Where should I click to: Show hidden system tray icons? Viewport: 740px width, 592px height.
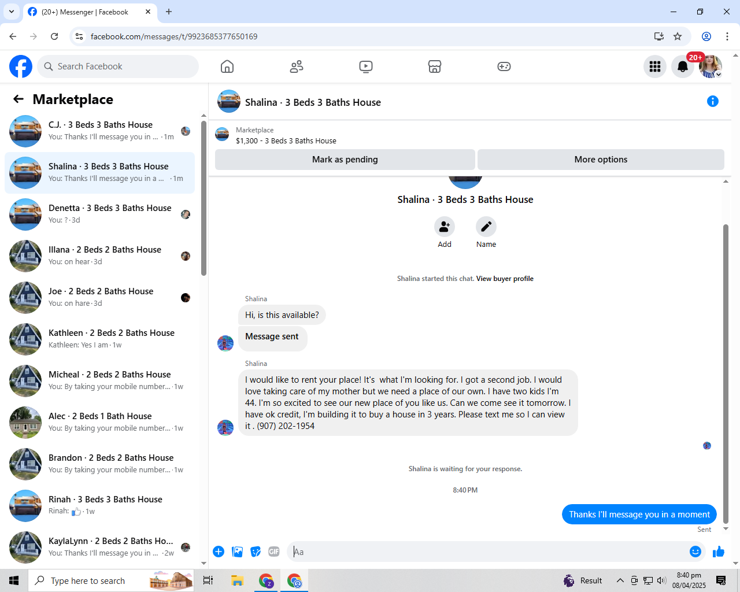pyautogui.click(x=620, y=580)
